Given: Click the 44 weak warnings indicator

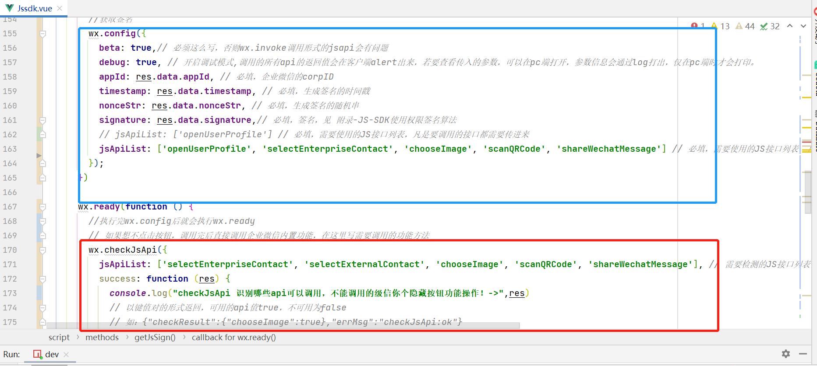Looking at the screenshot, I should 745,26.
